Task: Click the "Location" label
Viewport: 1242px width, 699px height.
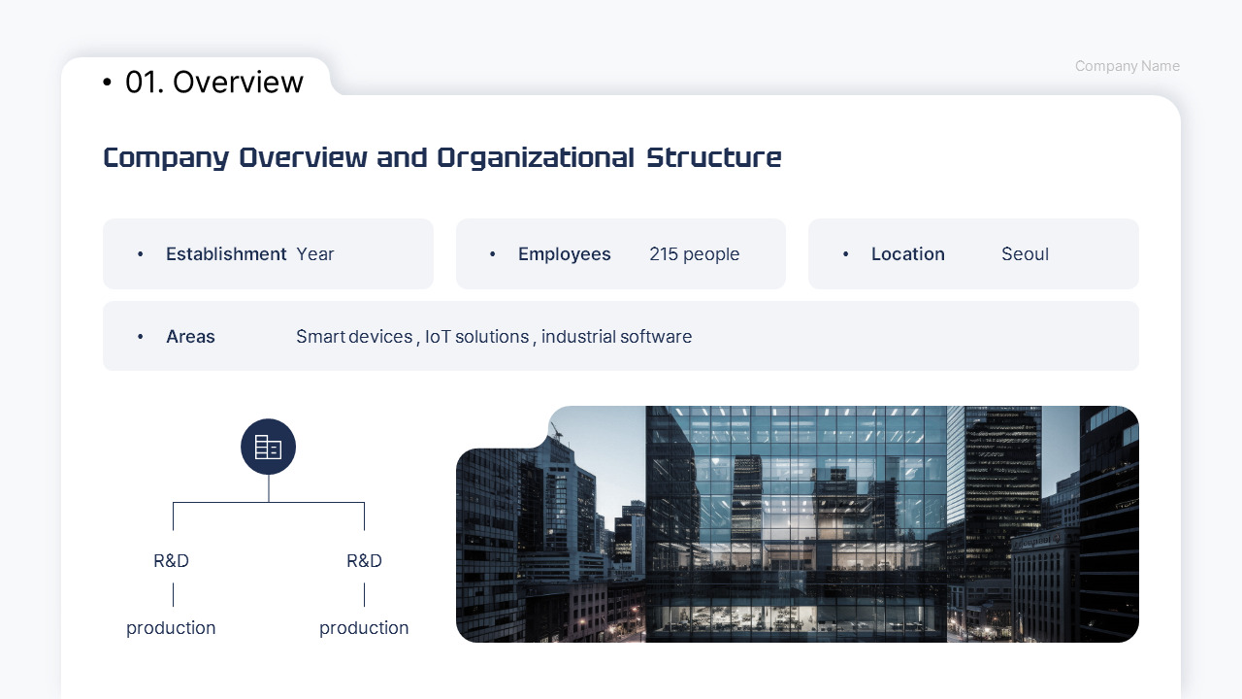Action: click(x=907, y=254)
